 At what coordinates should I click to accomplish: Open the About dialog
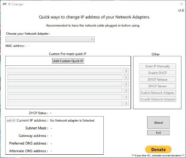pos(158,122)
